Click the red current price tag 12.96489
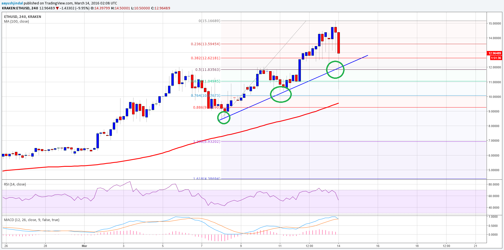The image size is (504, 250). tap(494, 53)
